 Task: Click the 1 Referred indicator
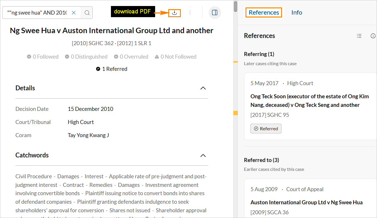tap(112, 69)
